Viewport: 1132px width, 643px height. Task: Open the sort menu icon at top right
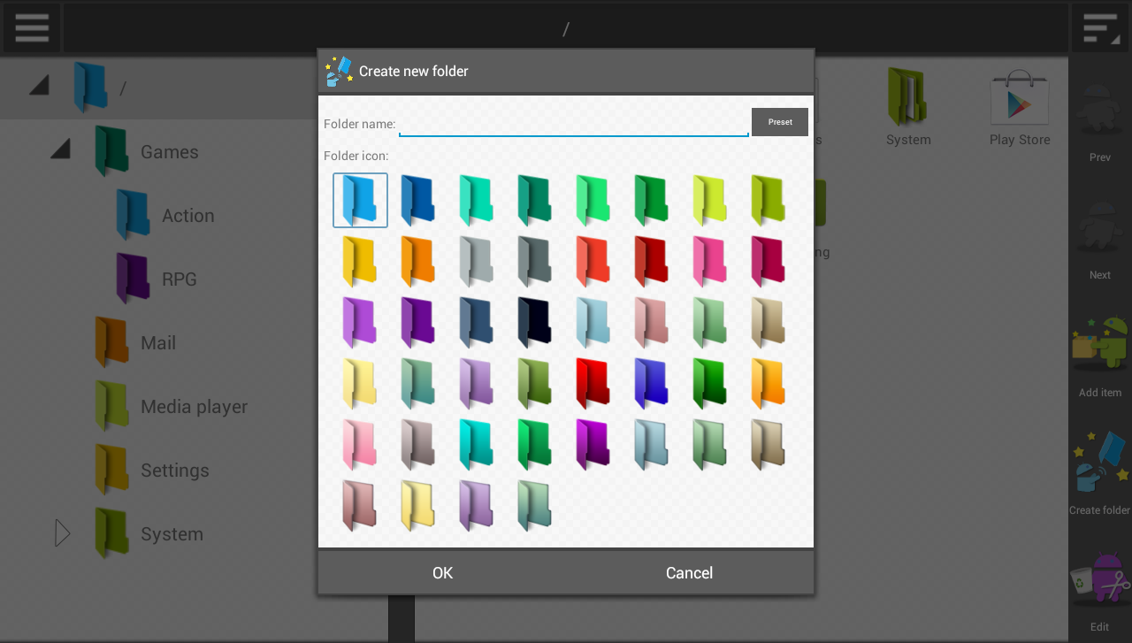tap(1100, 27)
